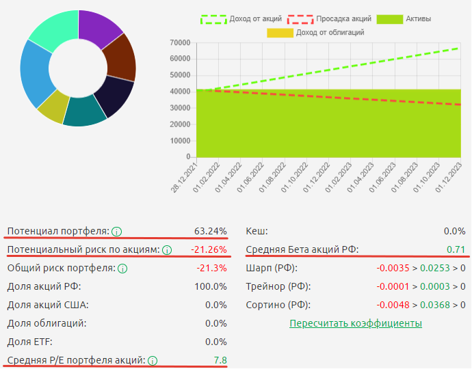Click the Средняя P/E value 7.8
472x369 pixels.
(220, 360)
